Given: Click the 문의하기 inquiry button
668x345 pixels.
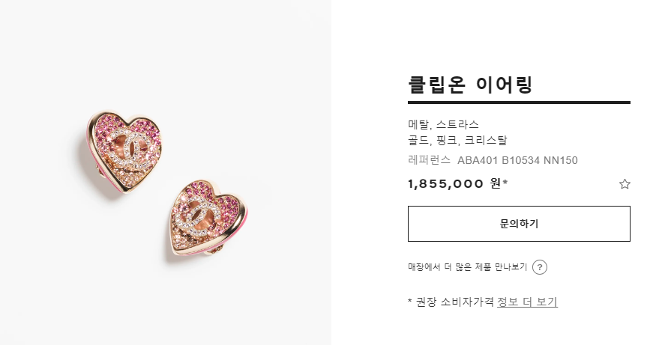Looking at the screenshot, I should pyautogui.click(x=519, y=224).
